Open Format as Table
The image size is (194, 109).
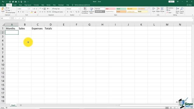coord(92,10)
